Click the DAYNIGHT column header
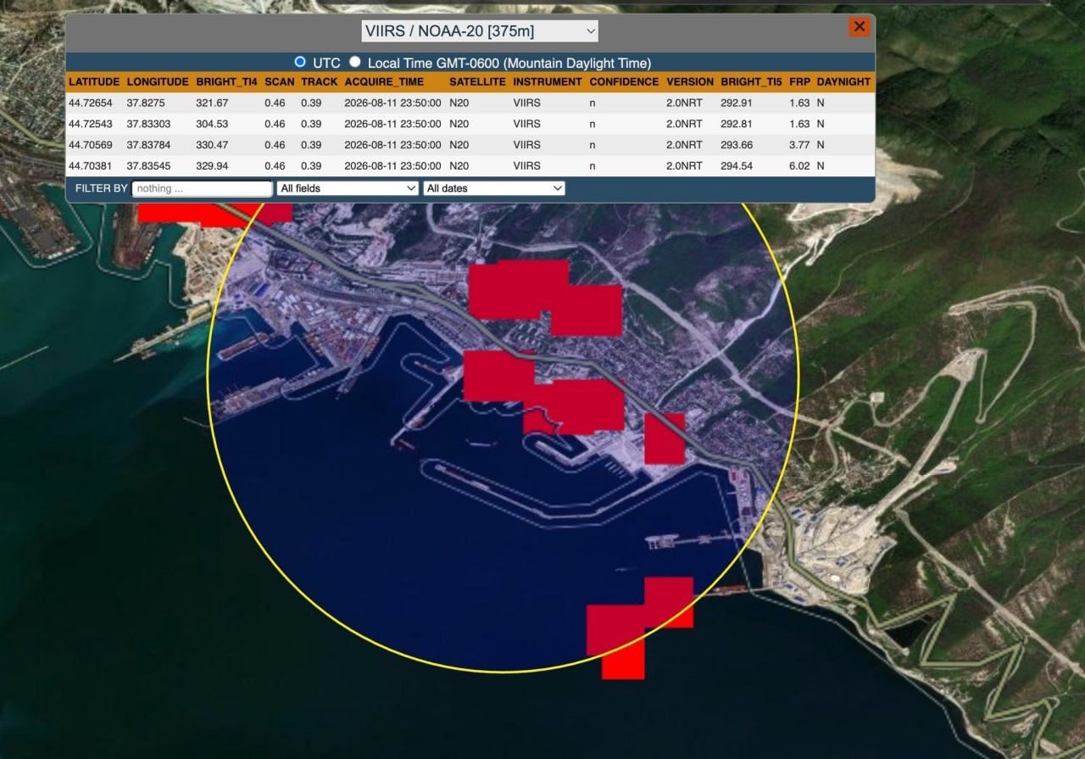 point(843,82)
